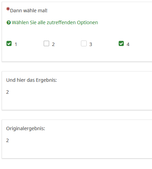Image resolution: width=152 pixels, height=169 pixels.
Task: Click the heading "Und hier das Ergebnis:"
Action: (31, 80)
